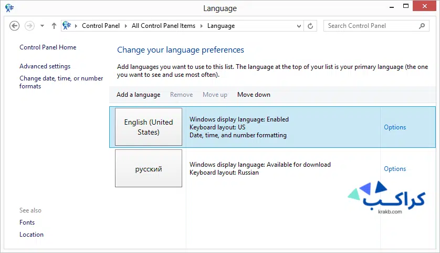
Task: Minimize the Language window
Action: coord(392,6)
